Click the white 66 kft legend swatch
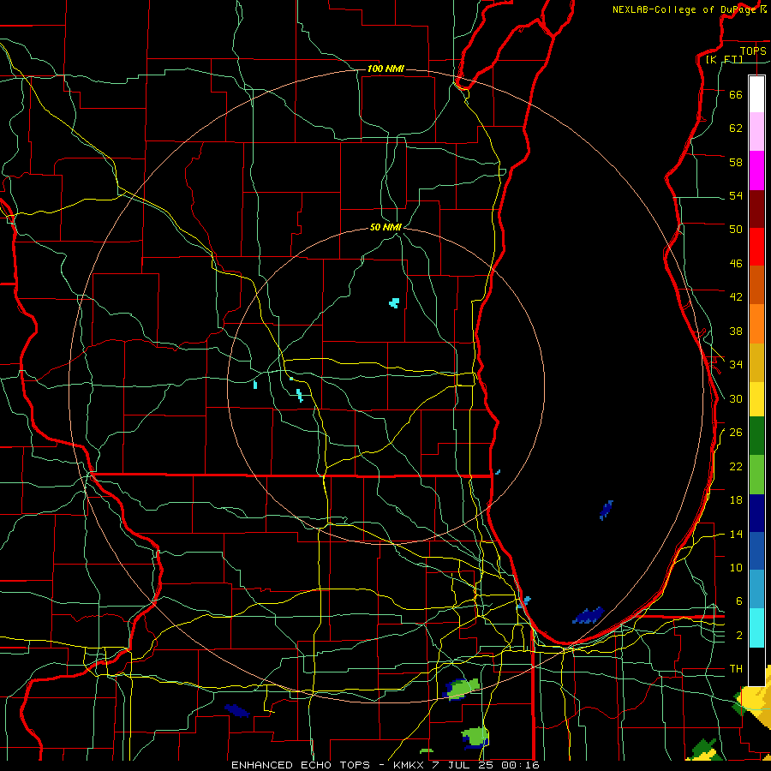 click(x=756, y=94)
